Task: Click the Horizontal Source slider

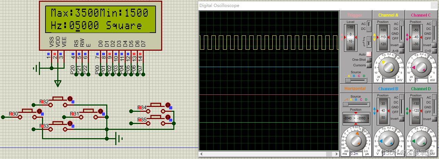Action: (x=356, y=104)
